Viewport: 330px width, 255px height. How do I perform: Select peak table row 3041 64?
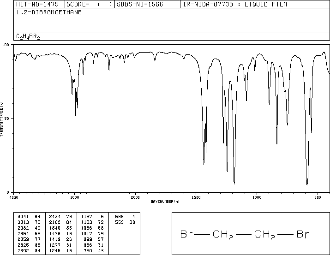pos(29,217)
